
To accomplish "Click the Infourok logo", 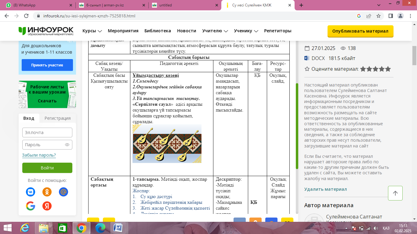I will [x=46, y=31].
